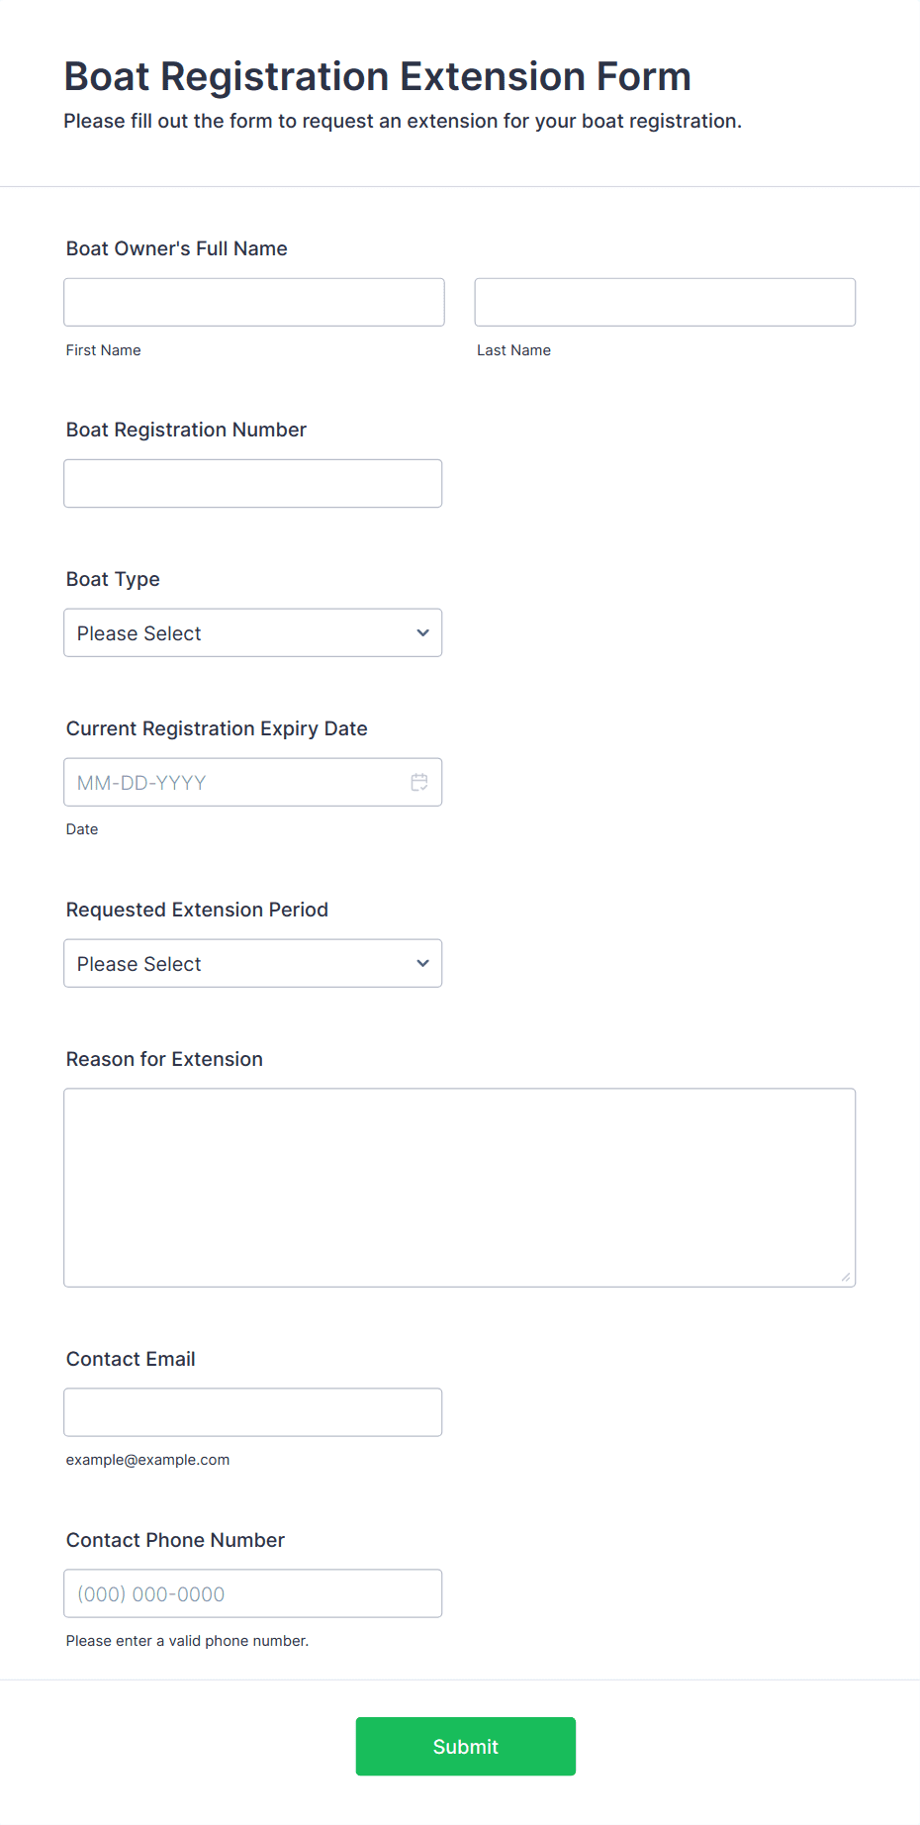Image resolution: width=920 pixels, height=1825 pixels.
Task: Click the "Contact Phone Number" label
Action: pos(175,1540)
